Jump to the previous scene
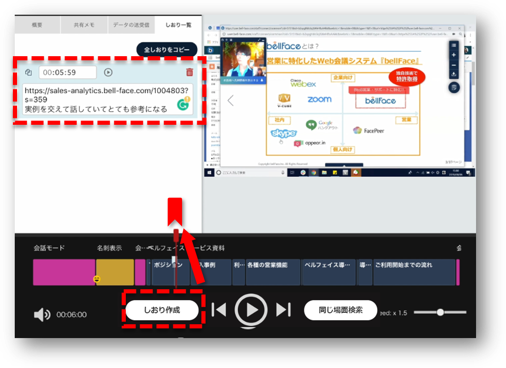Viewport: 506px width, 368px height. click(x=219, y=310)
